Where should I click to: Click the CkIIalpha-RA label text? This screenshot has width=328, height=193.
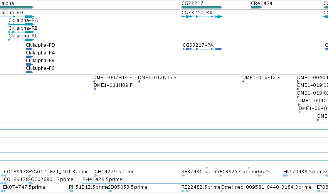point(24,20)
